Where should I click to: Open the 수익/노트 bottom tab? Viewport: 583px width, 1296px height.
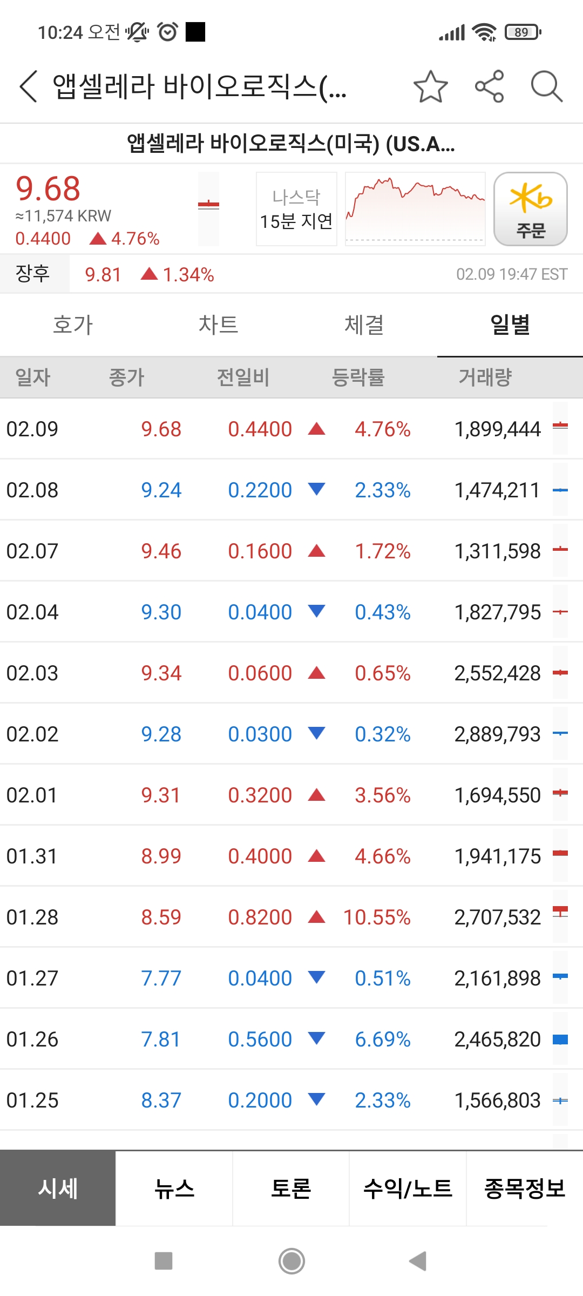pyautogui.click(x=408, y=1188)
